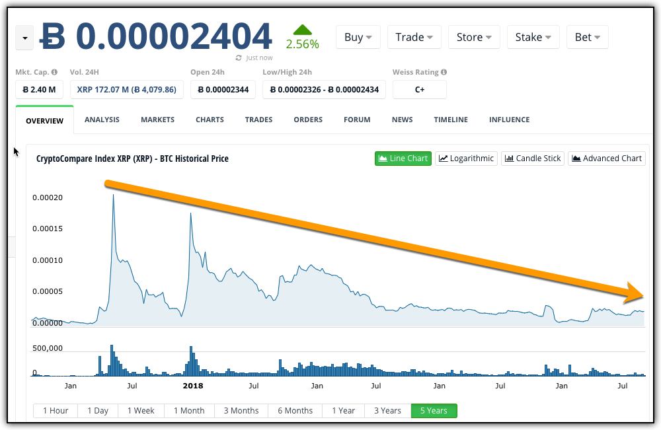Set chart range to 1 Day
The image size is (661, 430).
point(98,411)
